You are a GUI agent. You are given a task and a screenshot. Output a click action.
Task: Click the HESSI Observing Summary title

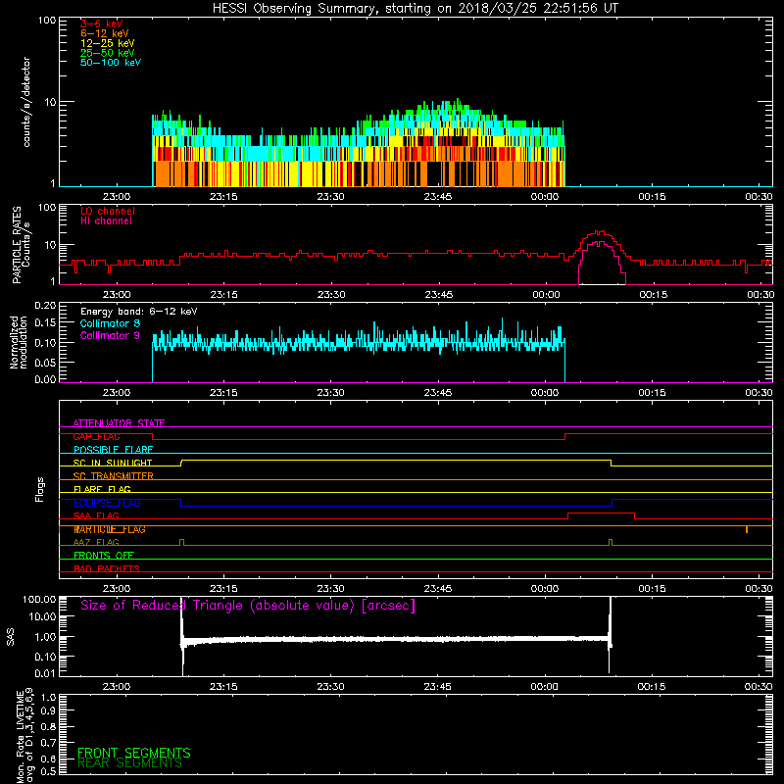416,9
